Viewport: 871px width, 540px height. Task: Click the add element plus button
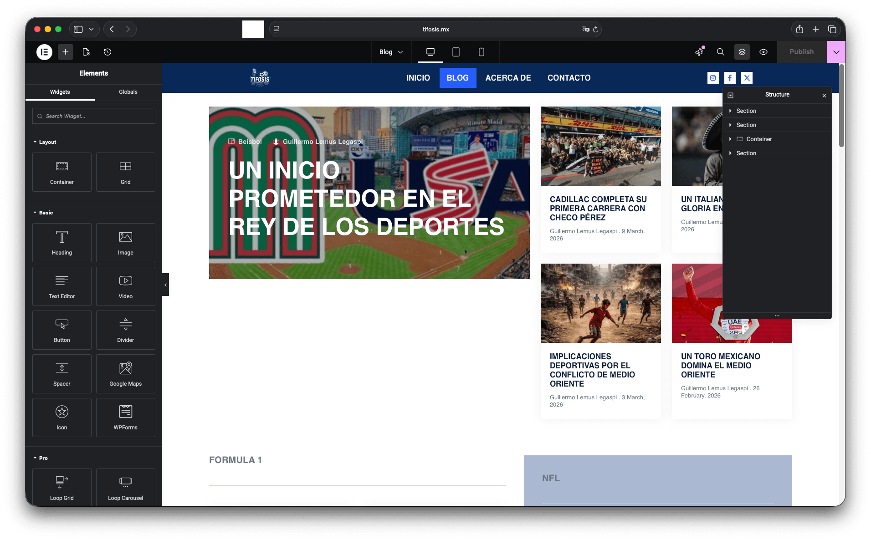point(66,52)
